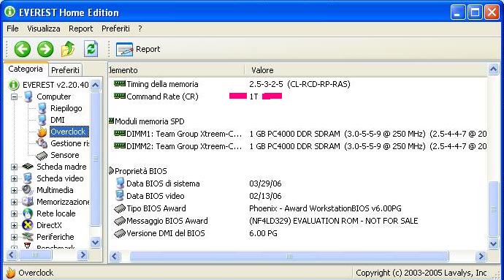The height and width of the screenshot is (280, 504).
Task: Select the Moduli memoria SPD heading
Action: (150, 121)
